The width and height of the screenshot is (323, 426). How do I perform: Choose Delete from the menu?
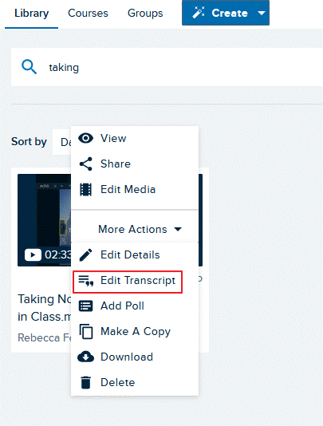[x=135, y=383]
